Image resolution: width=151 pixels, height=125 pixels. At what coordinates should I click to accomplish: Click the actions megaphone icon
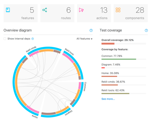pyautogui.click(x=81, y=10)
